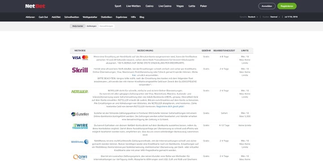Click the Skrill logo
The height and width of the screenshot is (161, 323).
[80, 70]
